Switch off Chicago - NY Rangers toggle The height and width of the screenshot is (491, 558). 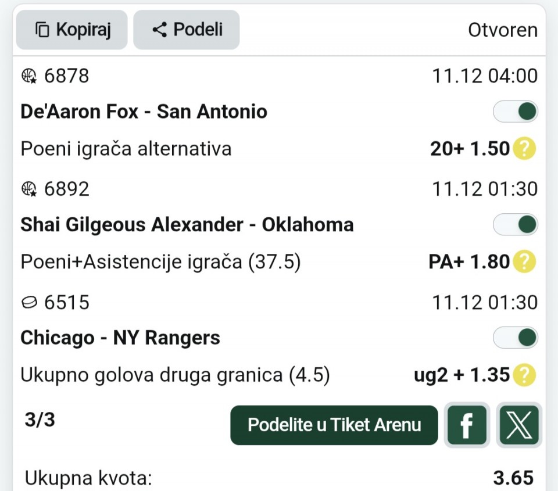(515, 338)
